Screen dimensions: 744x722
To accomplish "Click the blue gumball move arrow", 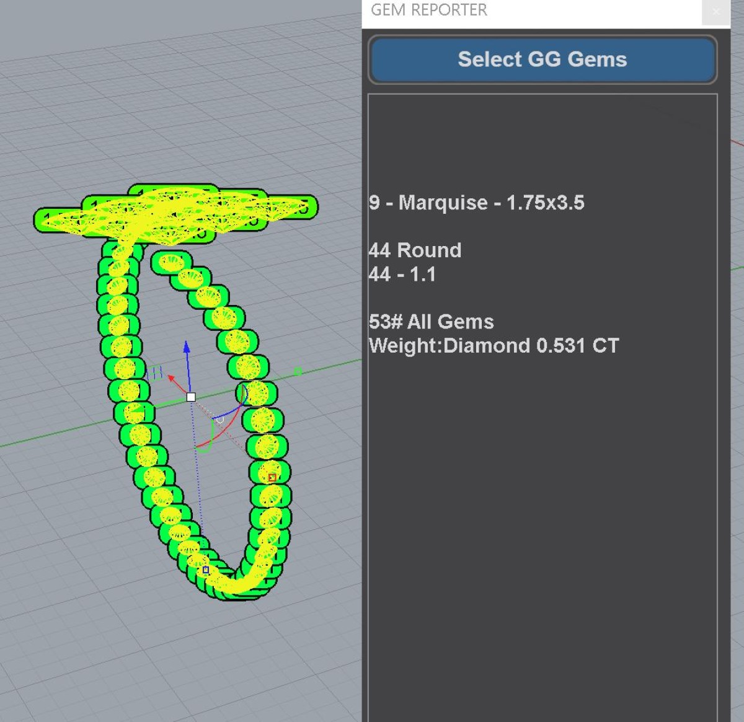I will click(x=187, y=348).
